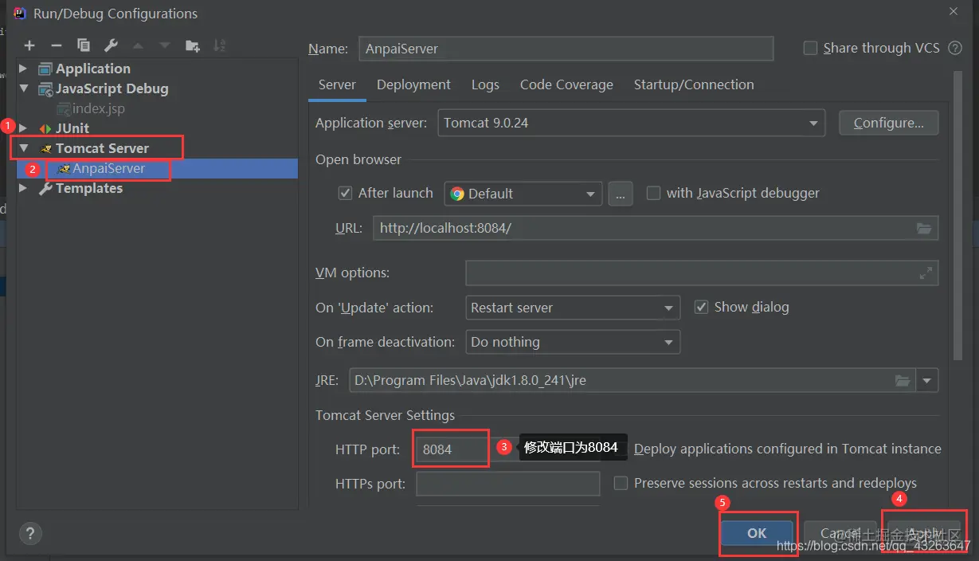This screenshot has height=561, width=979.
Task: Sort configurations alphabetically
Action: [220, 45]
